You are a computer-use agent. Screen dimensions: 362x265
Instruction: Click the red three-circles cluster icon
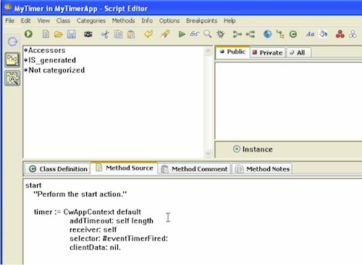(340, 34)
